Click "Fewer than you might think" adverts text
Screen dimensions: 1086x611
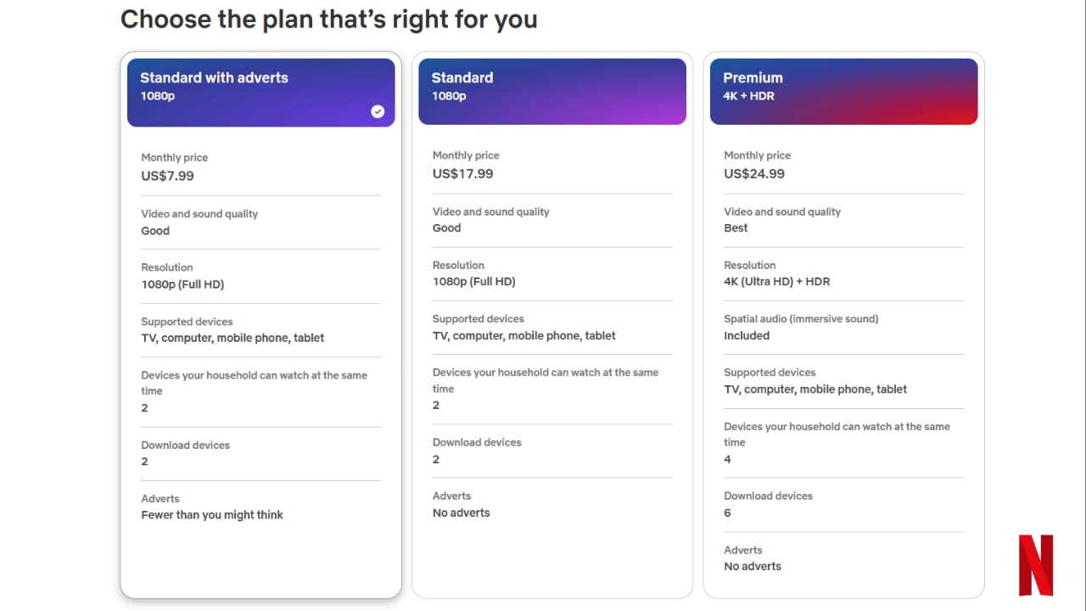point(212,514)
